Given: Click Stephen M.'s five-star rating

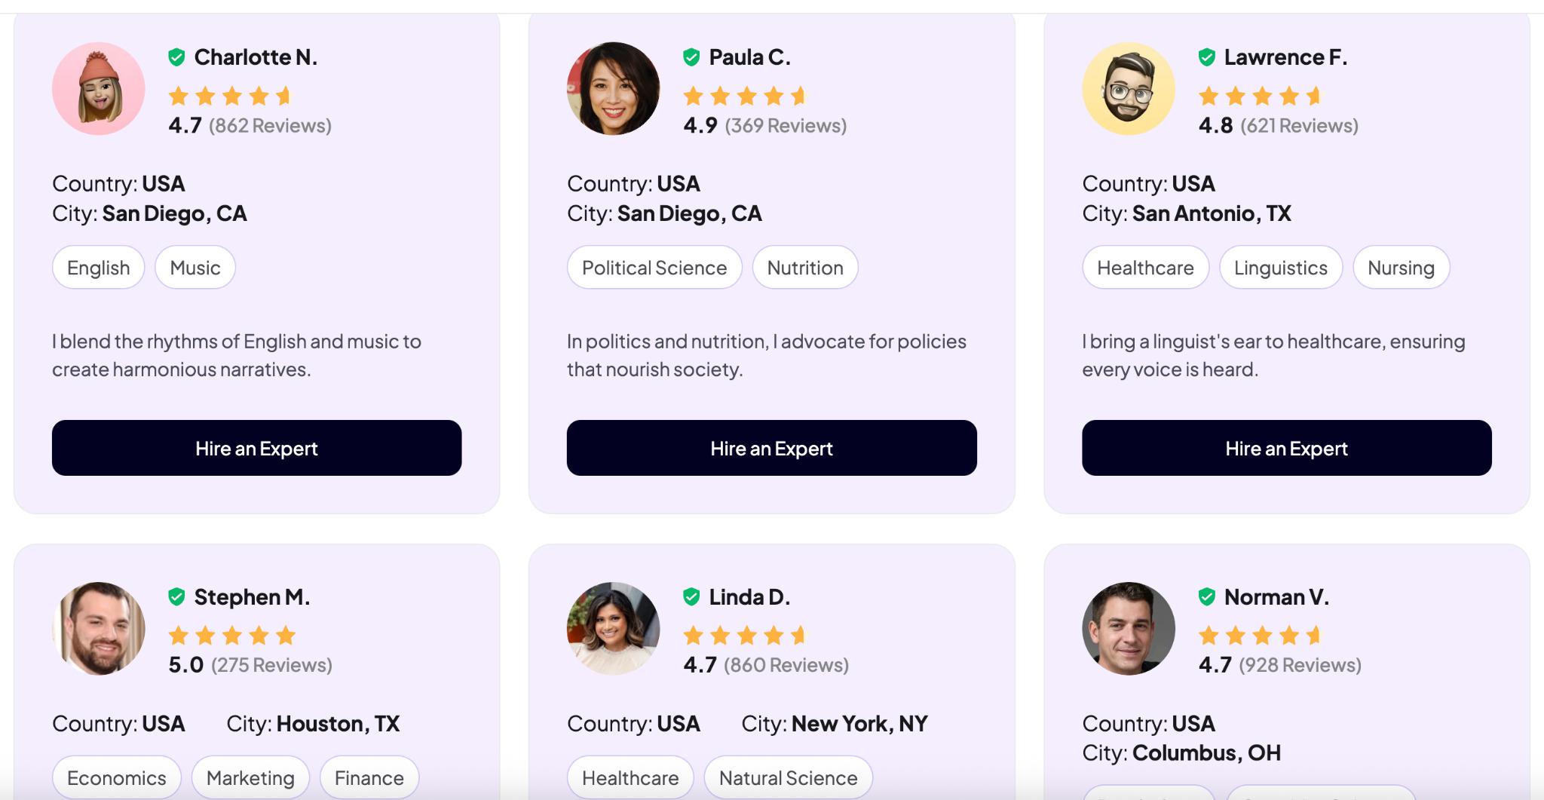Looking at the screenshot, I should tap(232, 636).
